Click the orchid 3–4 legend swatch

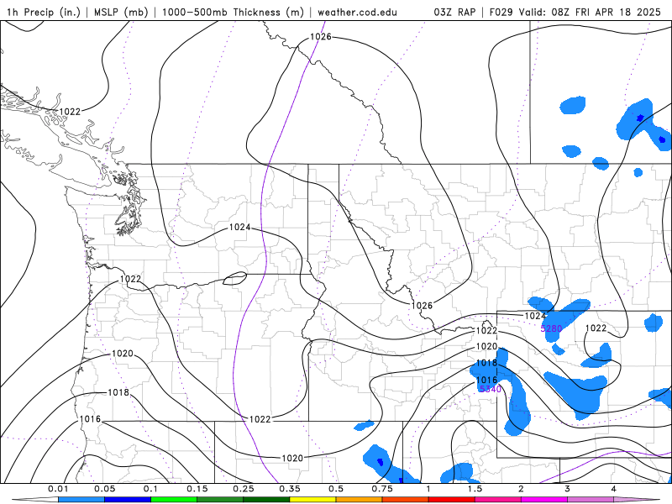[x=591, y=500]
